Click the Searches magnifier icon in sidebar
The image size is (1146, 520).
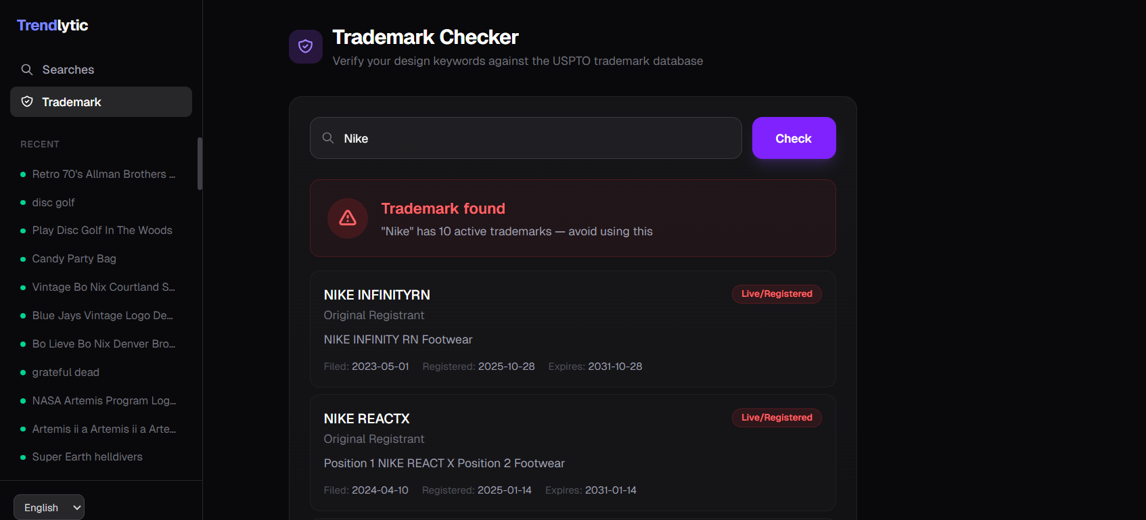(27, 70)
